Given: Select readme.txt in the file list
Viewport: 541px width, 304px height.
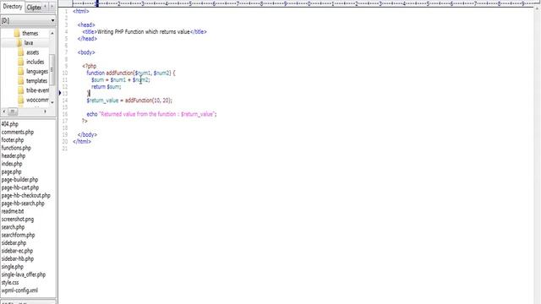Looking at the screenshot, I should (x=13, y=211).
